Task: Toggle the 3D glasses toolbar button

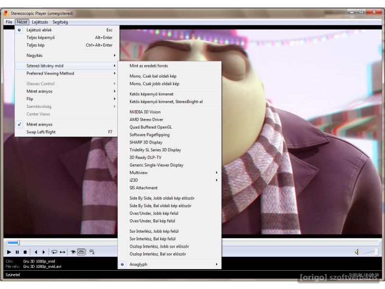Action: [81, 252]
